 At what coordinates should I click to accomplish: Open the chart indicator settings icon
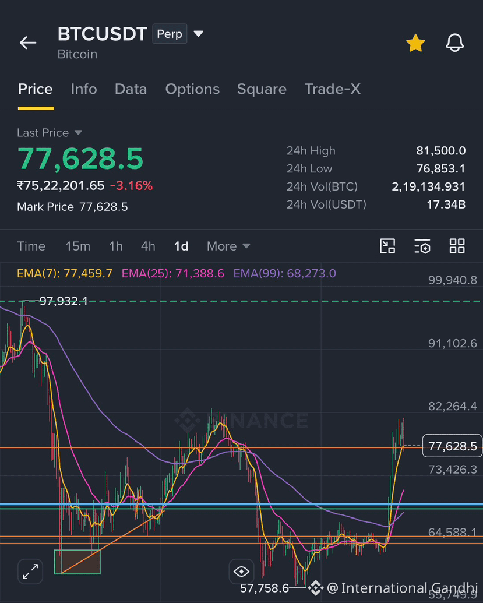pos(422,246)
